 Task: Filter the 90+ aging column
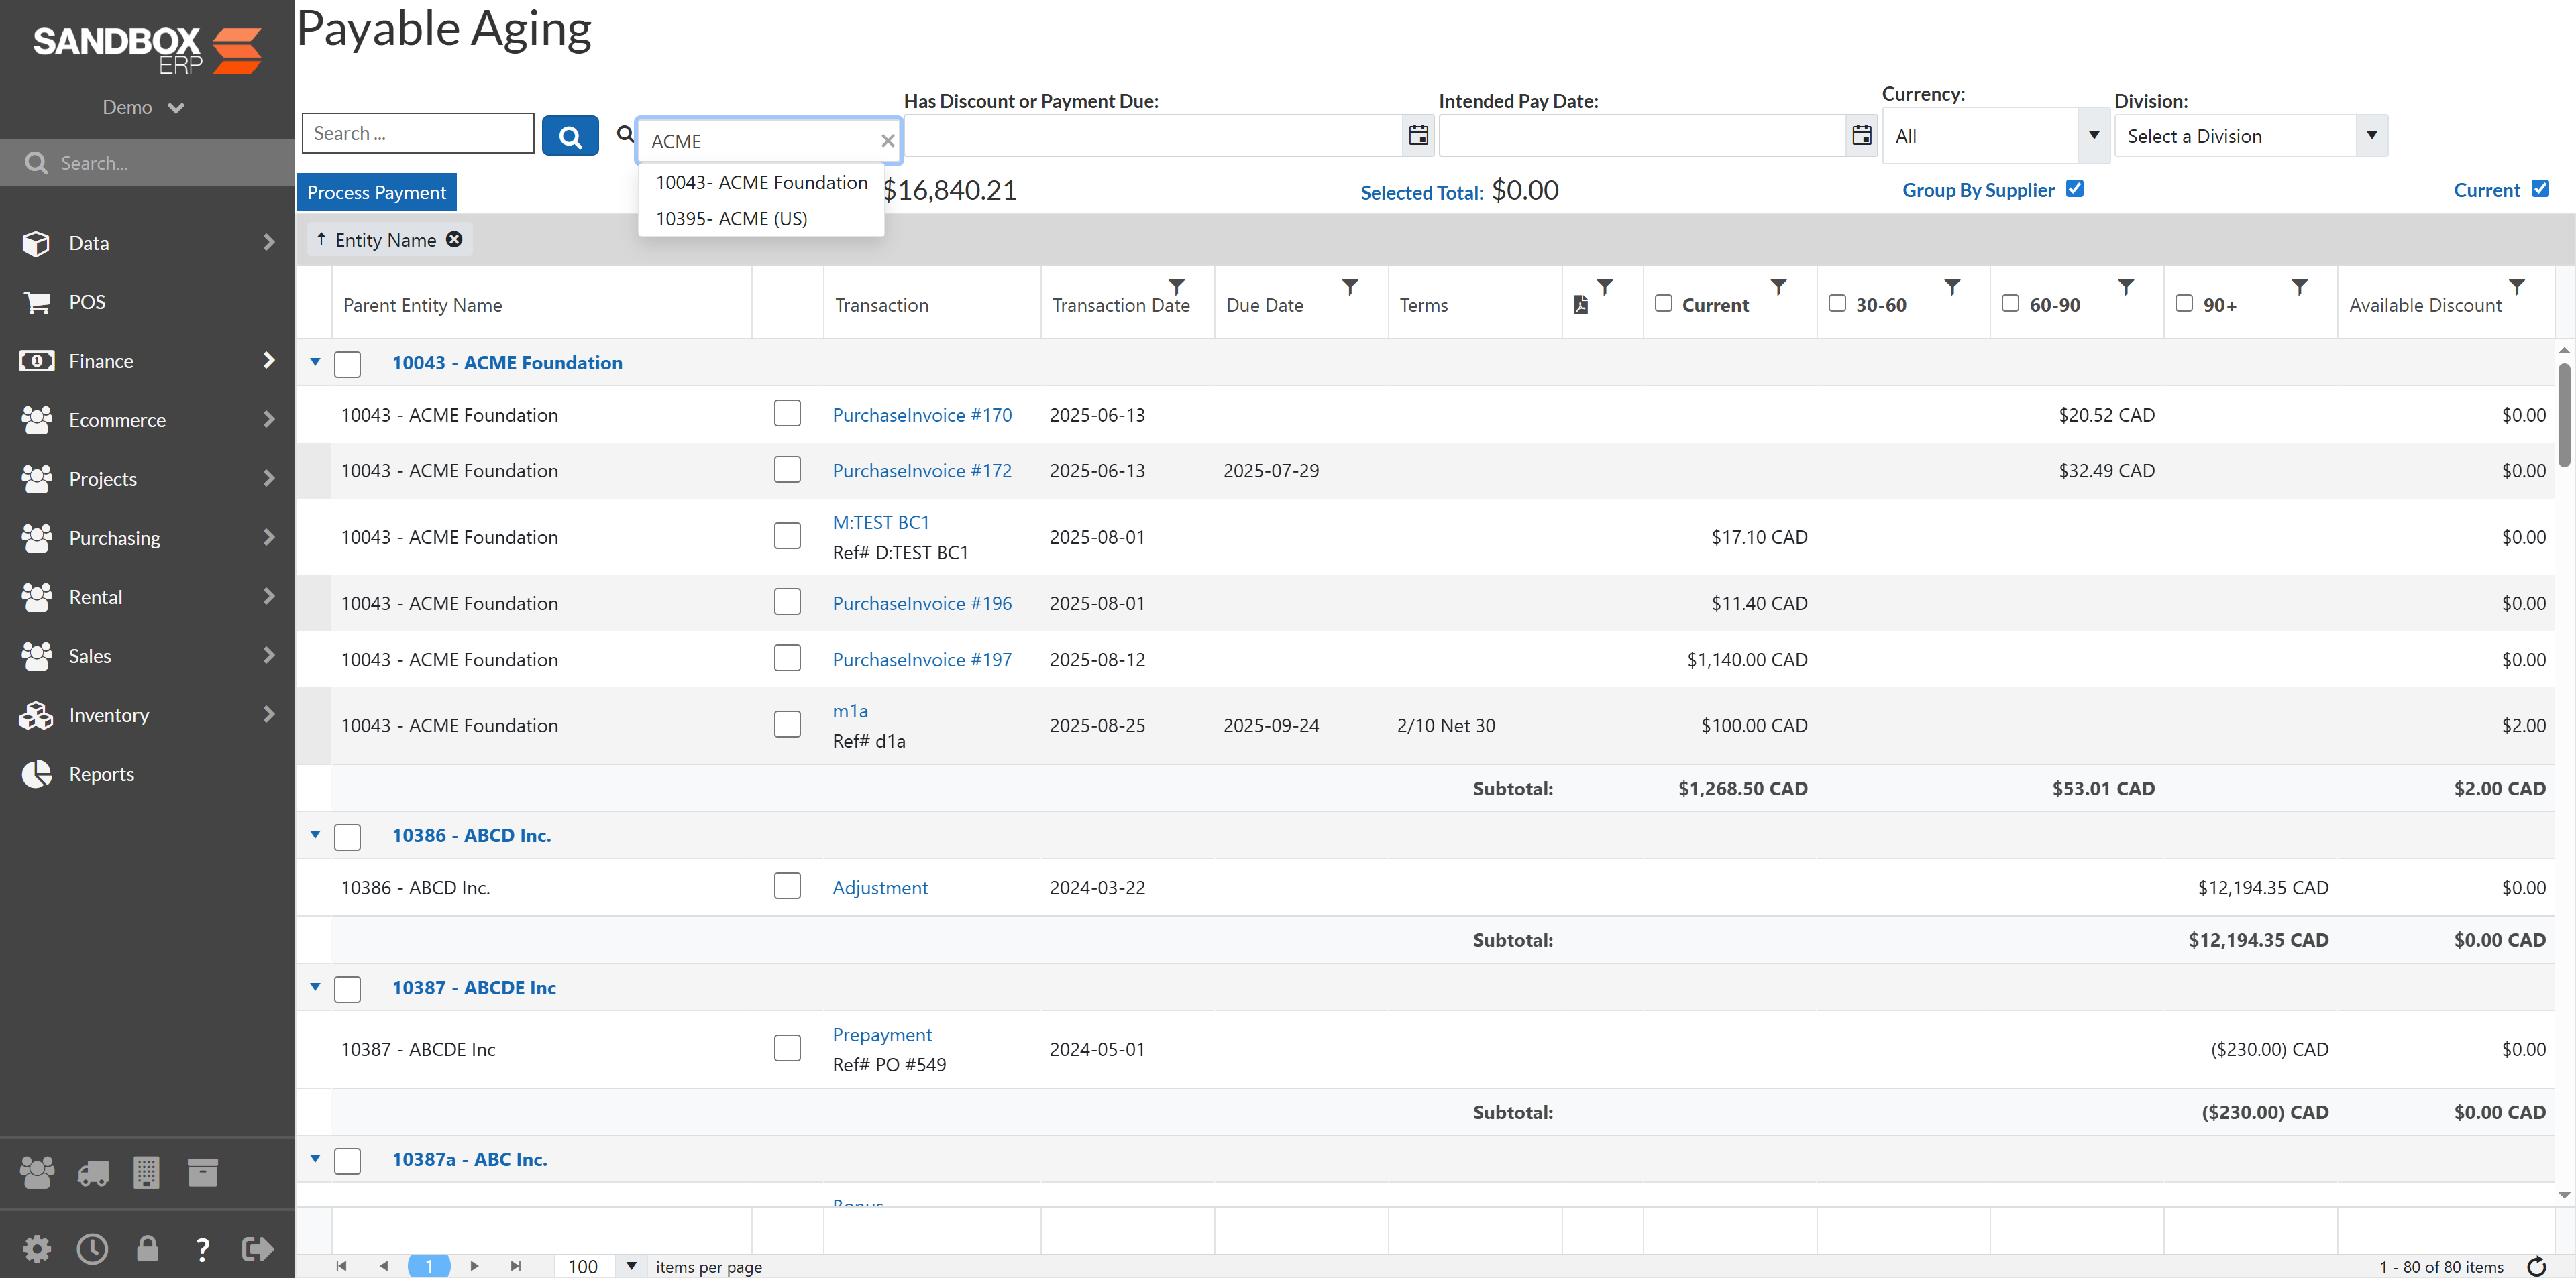coord(2299,287)
